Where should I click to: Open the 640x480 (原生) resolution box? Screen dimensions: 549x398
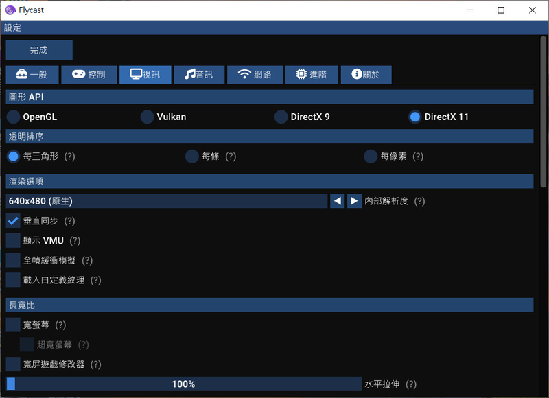tap(167, 201)
